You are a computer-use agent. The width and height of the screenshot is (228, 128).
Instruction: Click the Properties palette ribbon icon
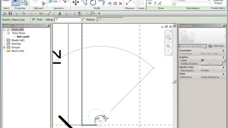[x=16, y=2]
